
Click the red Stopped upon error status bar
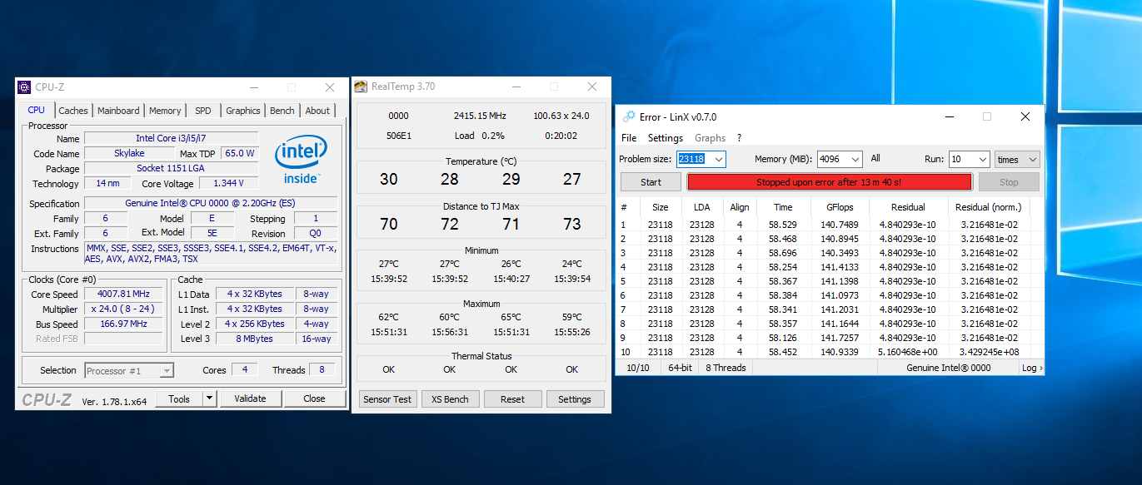pos(829,182)
